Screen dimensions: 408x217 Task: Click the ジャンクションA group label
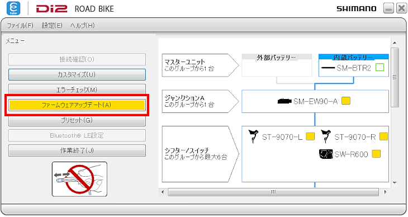[x=200, y=101]
